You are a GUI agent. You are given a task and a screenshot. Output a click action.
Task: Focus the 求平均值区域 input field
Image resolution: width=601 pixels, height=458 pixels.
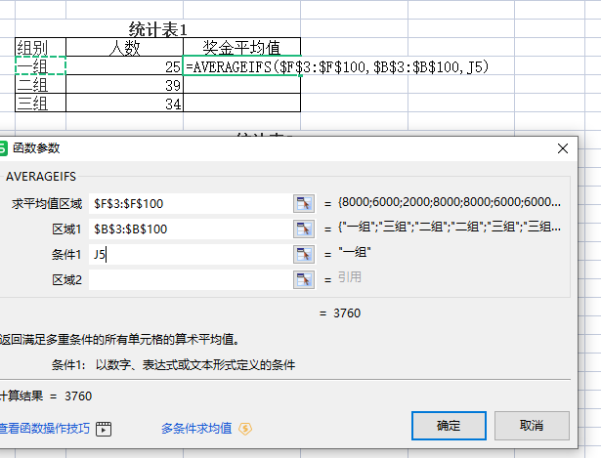(191, 204)
